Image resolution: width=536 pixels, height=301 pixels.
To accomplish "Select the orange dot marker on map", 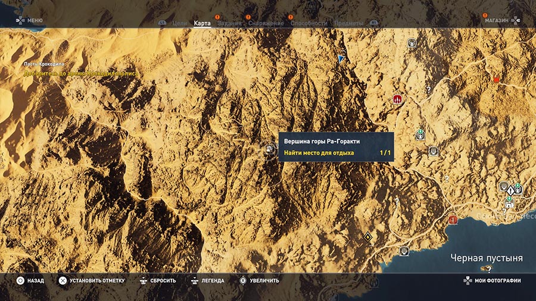I will [497, 79].
